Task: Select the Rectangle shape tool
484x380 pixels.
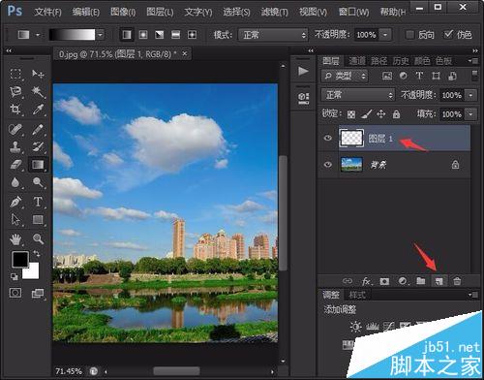Action: tap(38, 219)
